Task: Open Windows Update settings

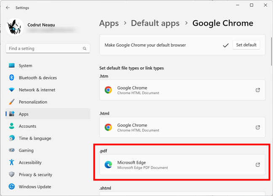Action: tap(35, 187)
